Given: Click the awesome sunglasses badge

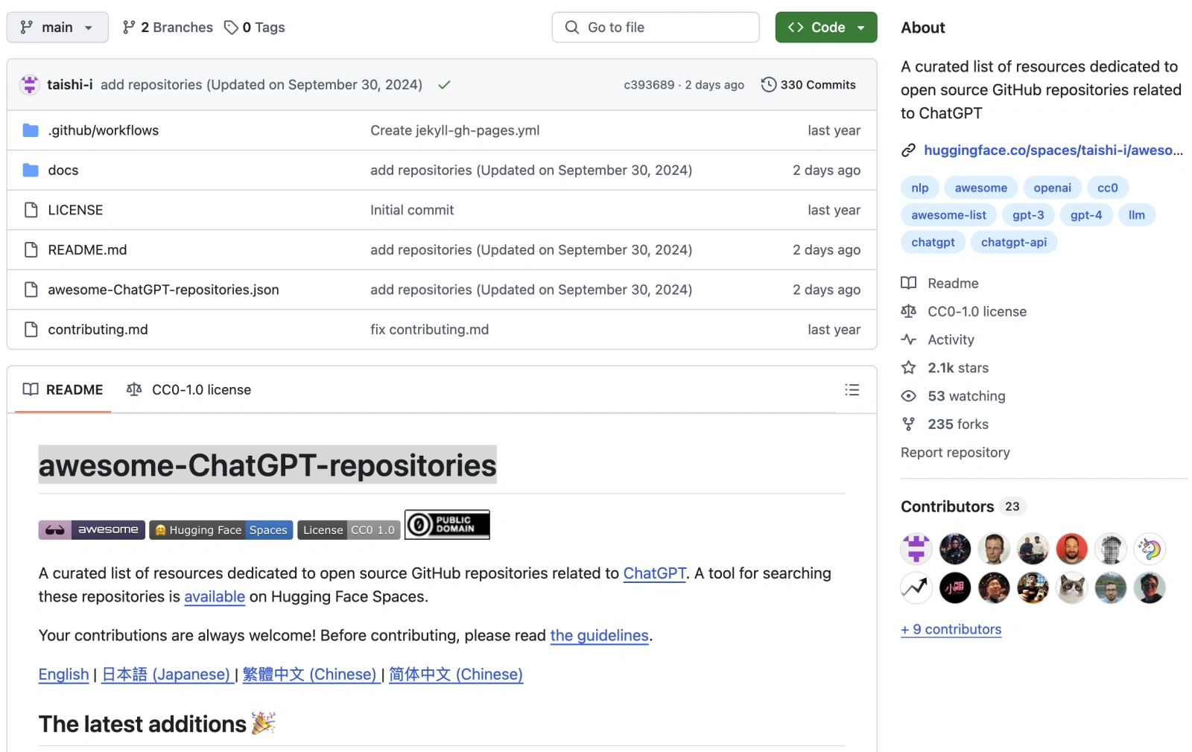Looking at the screenshot, I should pyautogui.click(x=92, y=530).
